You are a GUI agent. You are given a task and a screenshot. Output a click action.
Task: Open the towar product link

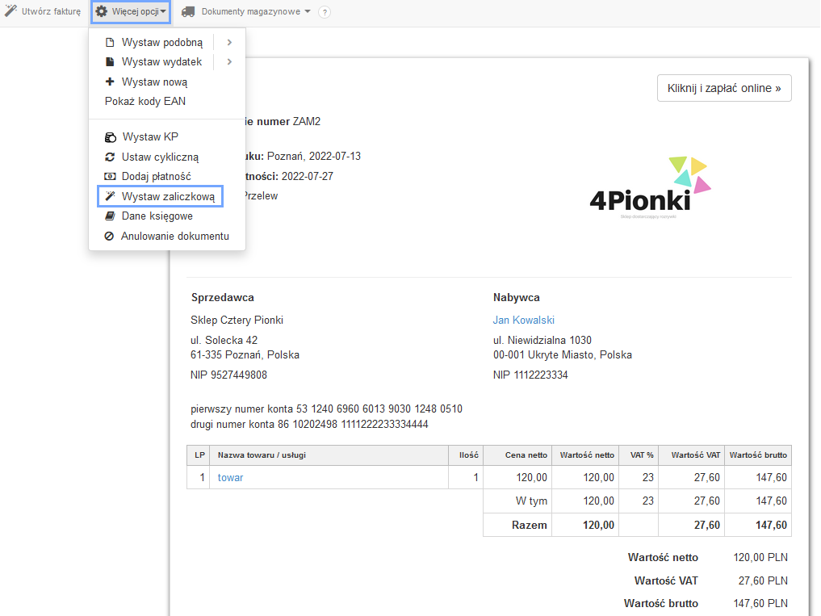pyautogui.click(x=230, y=478)
